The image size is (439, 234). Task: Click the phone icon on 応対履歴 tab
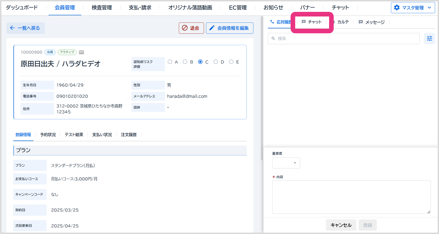point(272,22)
